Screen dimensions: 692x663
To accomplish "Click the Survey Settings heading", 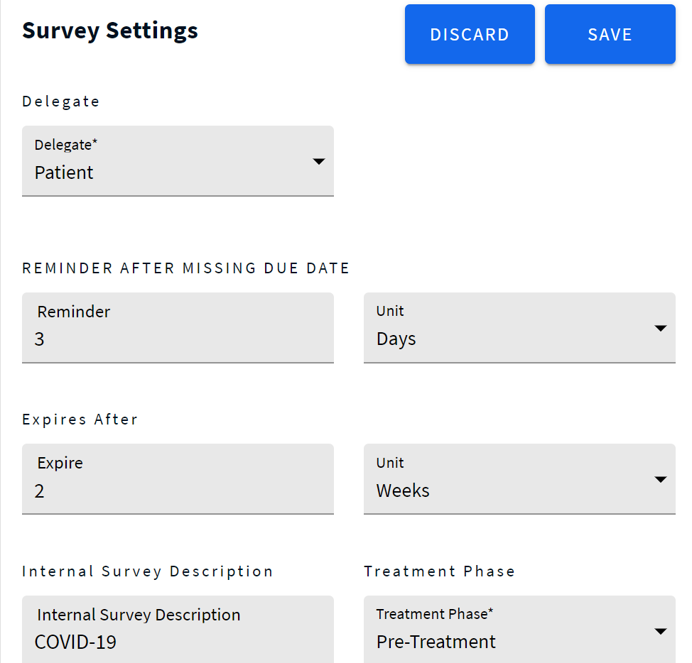I will pyautogui.click(x=110, y=31).
